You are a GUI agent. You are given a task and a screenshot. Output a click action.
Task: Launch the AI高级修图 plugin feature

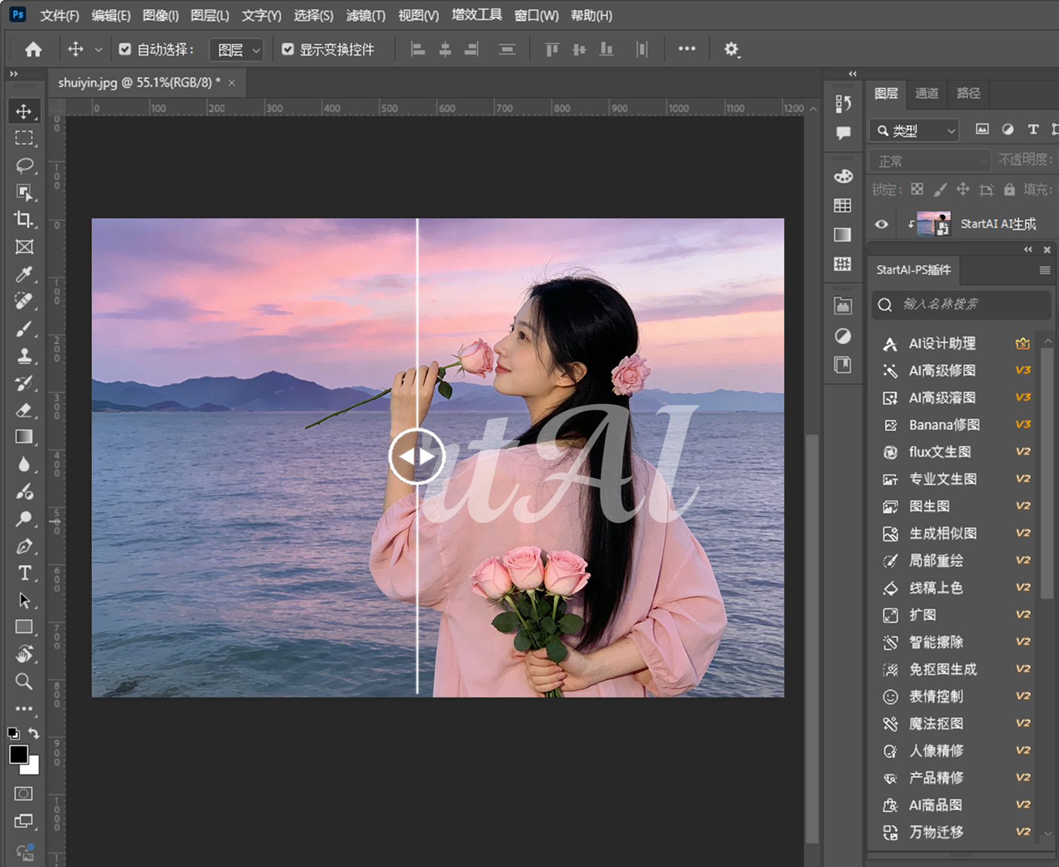click(x=942, y=371)
